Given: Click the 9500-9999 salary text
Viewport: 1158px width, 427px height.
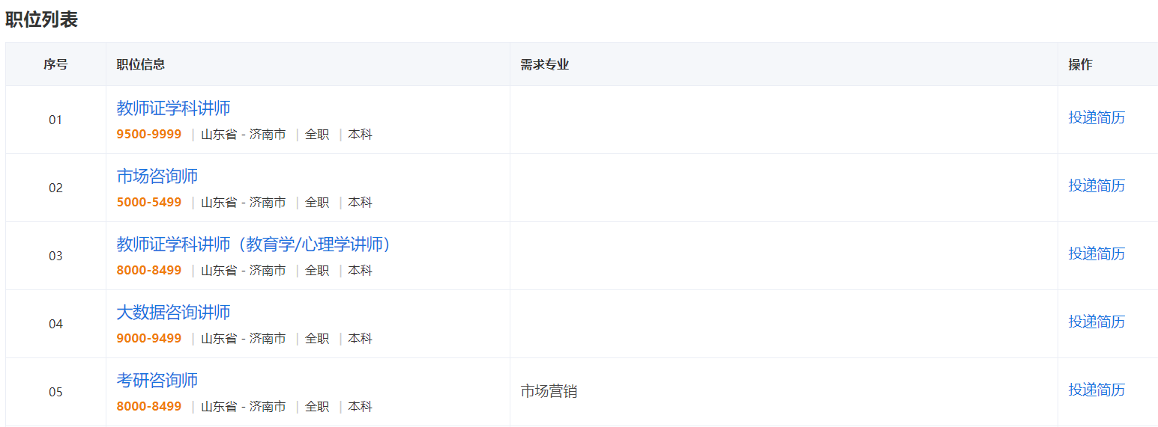Looking at the screenshot, I should pos(149,135).
